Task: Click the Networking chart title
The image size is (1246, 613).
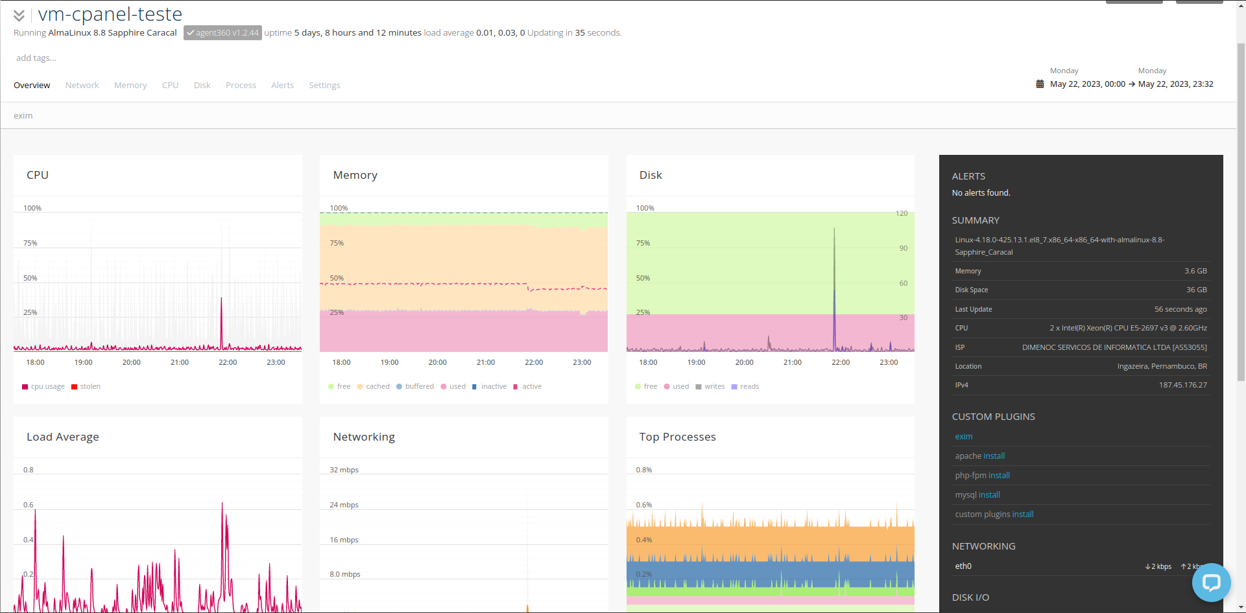Action: coord(364,437)
